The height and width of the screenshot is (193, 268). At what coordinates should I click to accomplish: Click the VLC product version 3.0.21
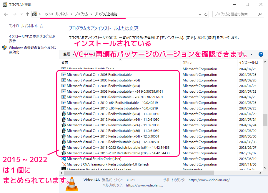(x=130, y=180)
